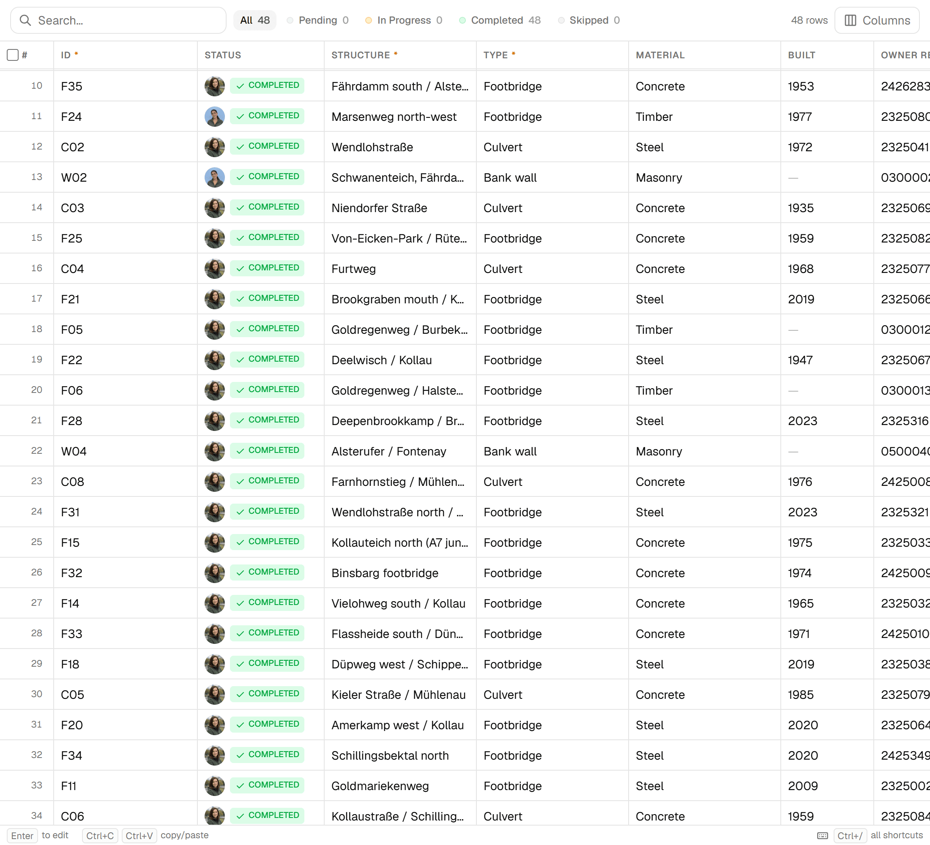Click the keyboard shortcuts icon in footer
930x845 pixels.
coord(823,836)
